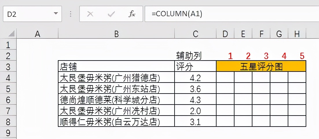Click the 店铺 header cell
Image resolution: width=319 pixels, height=139 pixels.
[116, 66]
